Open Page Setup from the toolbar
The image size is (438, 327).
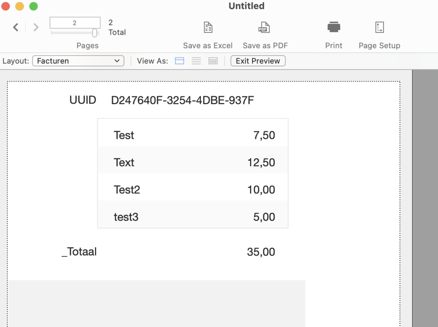coord(379,28)
